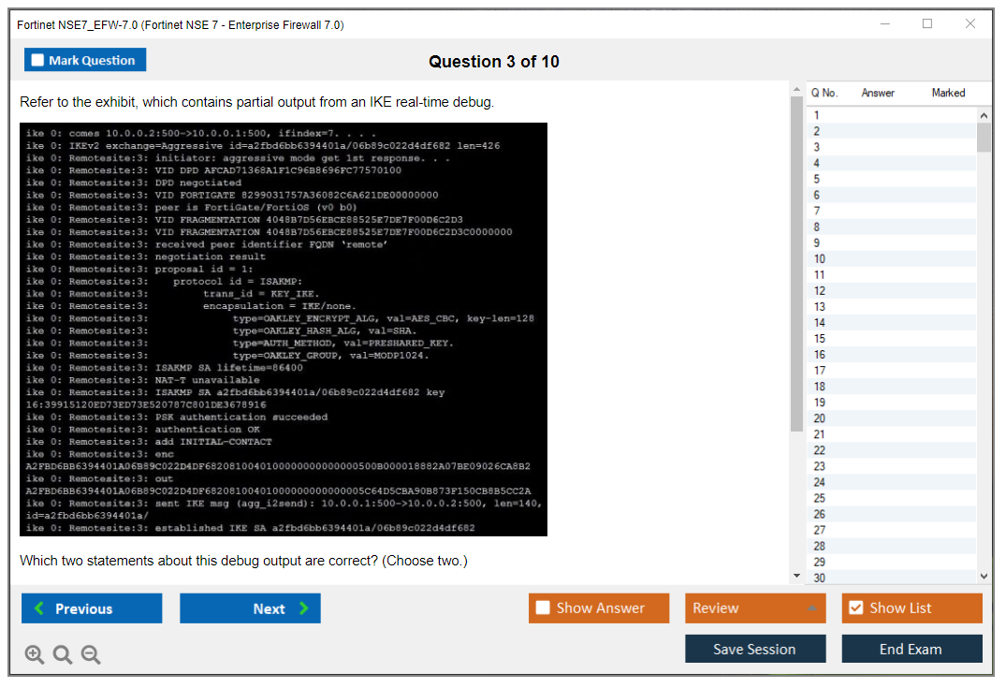Click the Q No. column header
The width and height of the screenshot is (1006, 688).
tap(824, 93)
